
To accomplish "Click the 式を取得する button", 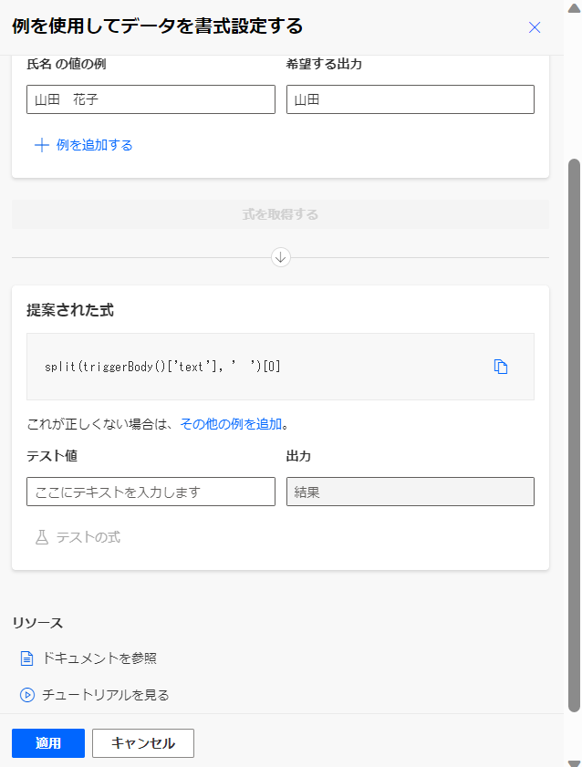I will coord(280,214).
